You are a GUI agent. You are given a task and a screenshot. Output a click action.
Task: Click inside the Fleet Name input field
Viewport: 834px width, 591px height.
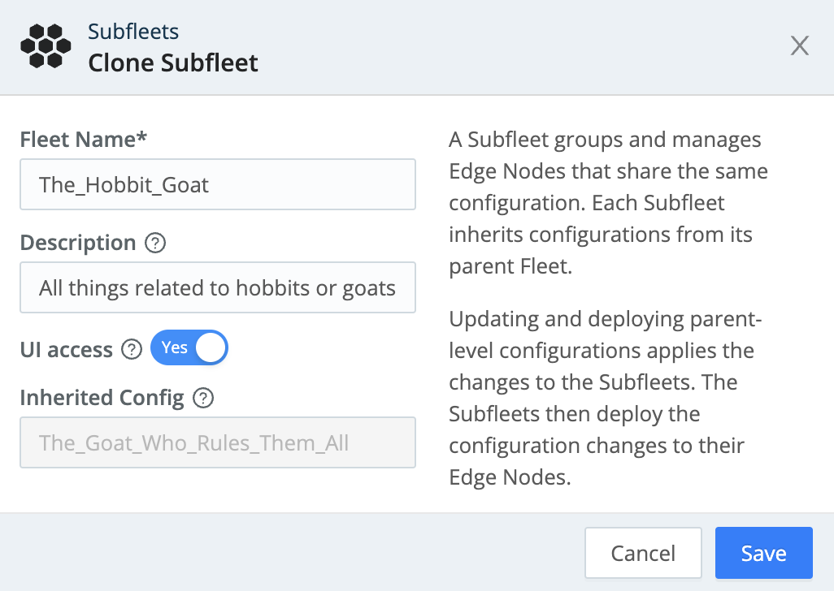click(x=218, y=184)
